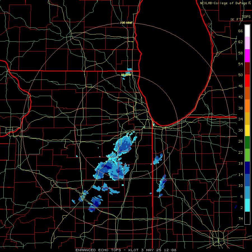
Task: Click the legend value "42"
Action: [241, 97]
